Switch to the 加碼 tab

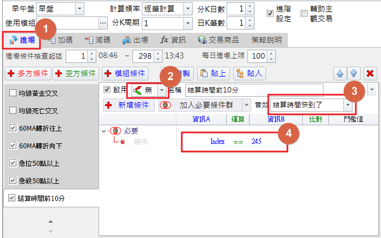pyautogui.click(x=61, y=40)
